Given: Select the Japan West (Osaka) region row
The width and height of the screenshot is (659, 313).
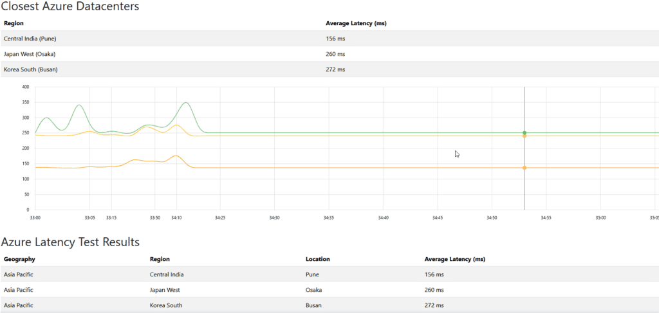Looking at the screenshot, I should tap(30, 54).
